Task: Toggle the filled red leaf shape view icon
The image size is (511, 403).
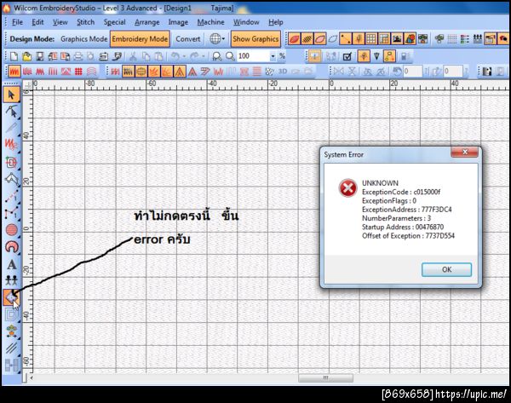Action: point(294,39)
